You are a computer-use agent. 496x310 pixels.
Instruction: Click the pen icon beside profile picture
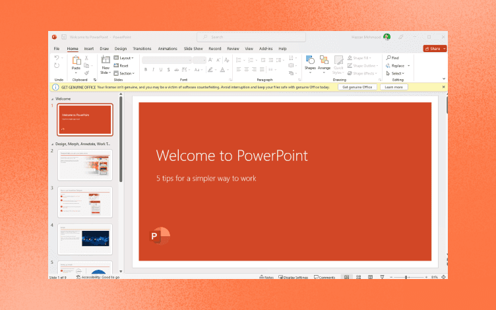pos(401,37)
